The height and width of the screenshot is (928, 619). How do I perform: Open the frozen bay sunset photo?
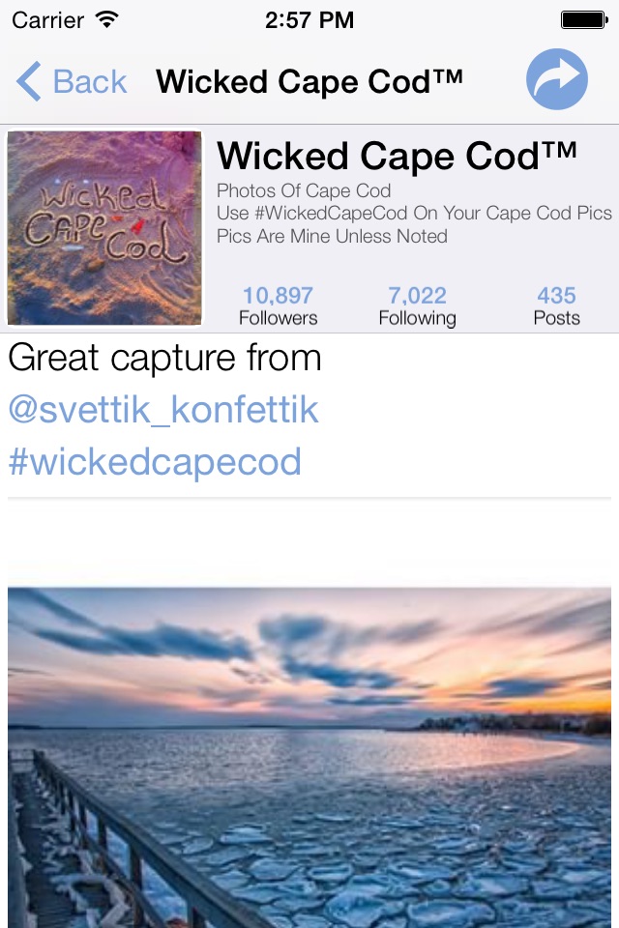click(x=309, y=758)
